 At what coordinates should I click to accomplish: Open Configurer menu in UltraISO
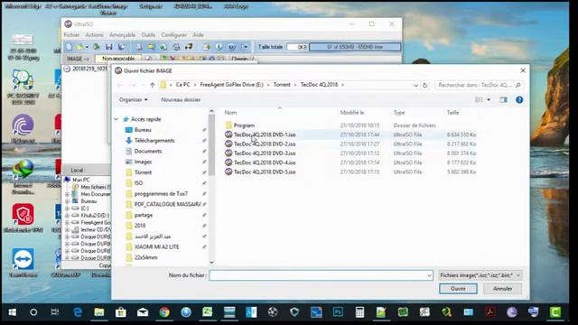click(x=174, y=35)
